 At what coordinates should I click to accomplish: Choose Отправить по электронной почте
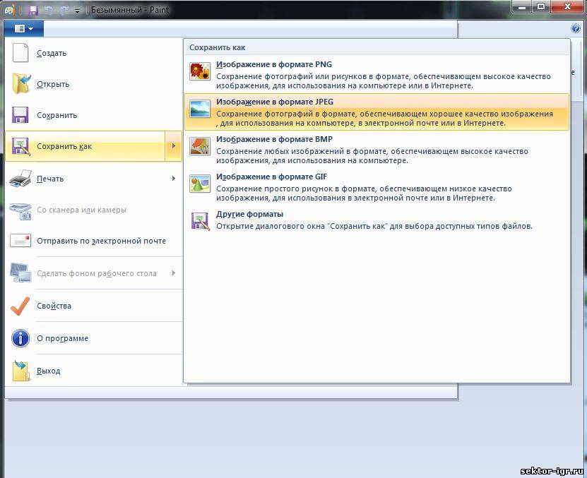tap(93, 241)
